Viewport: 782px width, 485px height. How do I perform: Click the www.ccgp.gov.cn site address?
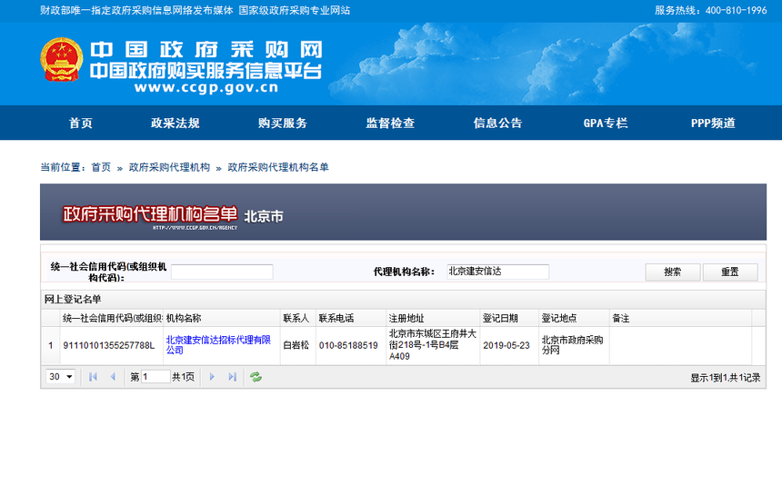tap(206, 87)
